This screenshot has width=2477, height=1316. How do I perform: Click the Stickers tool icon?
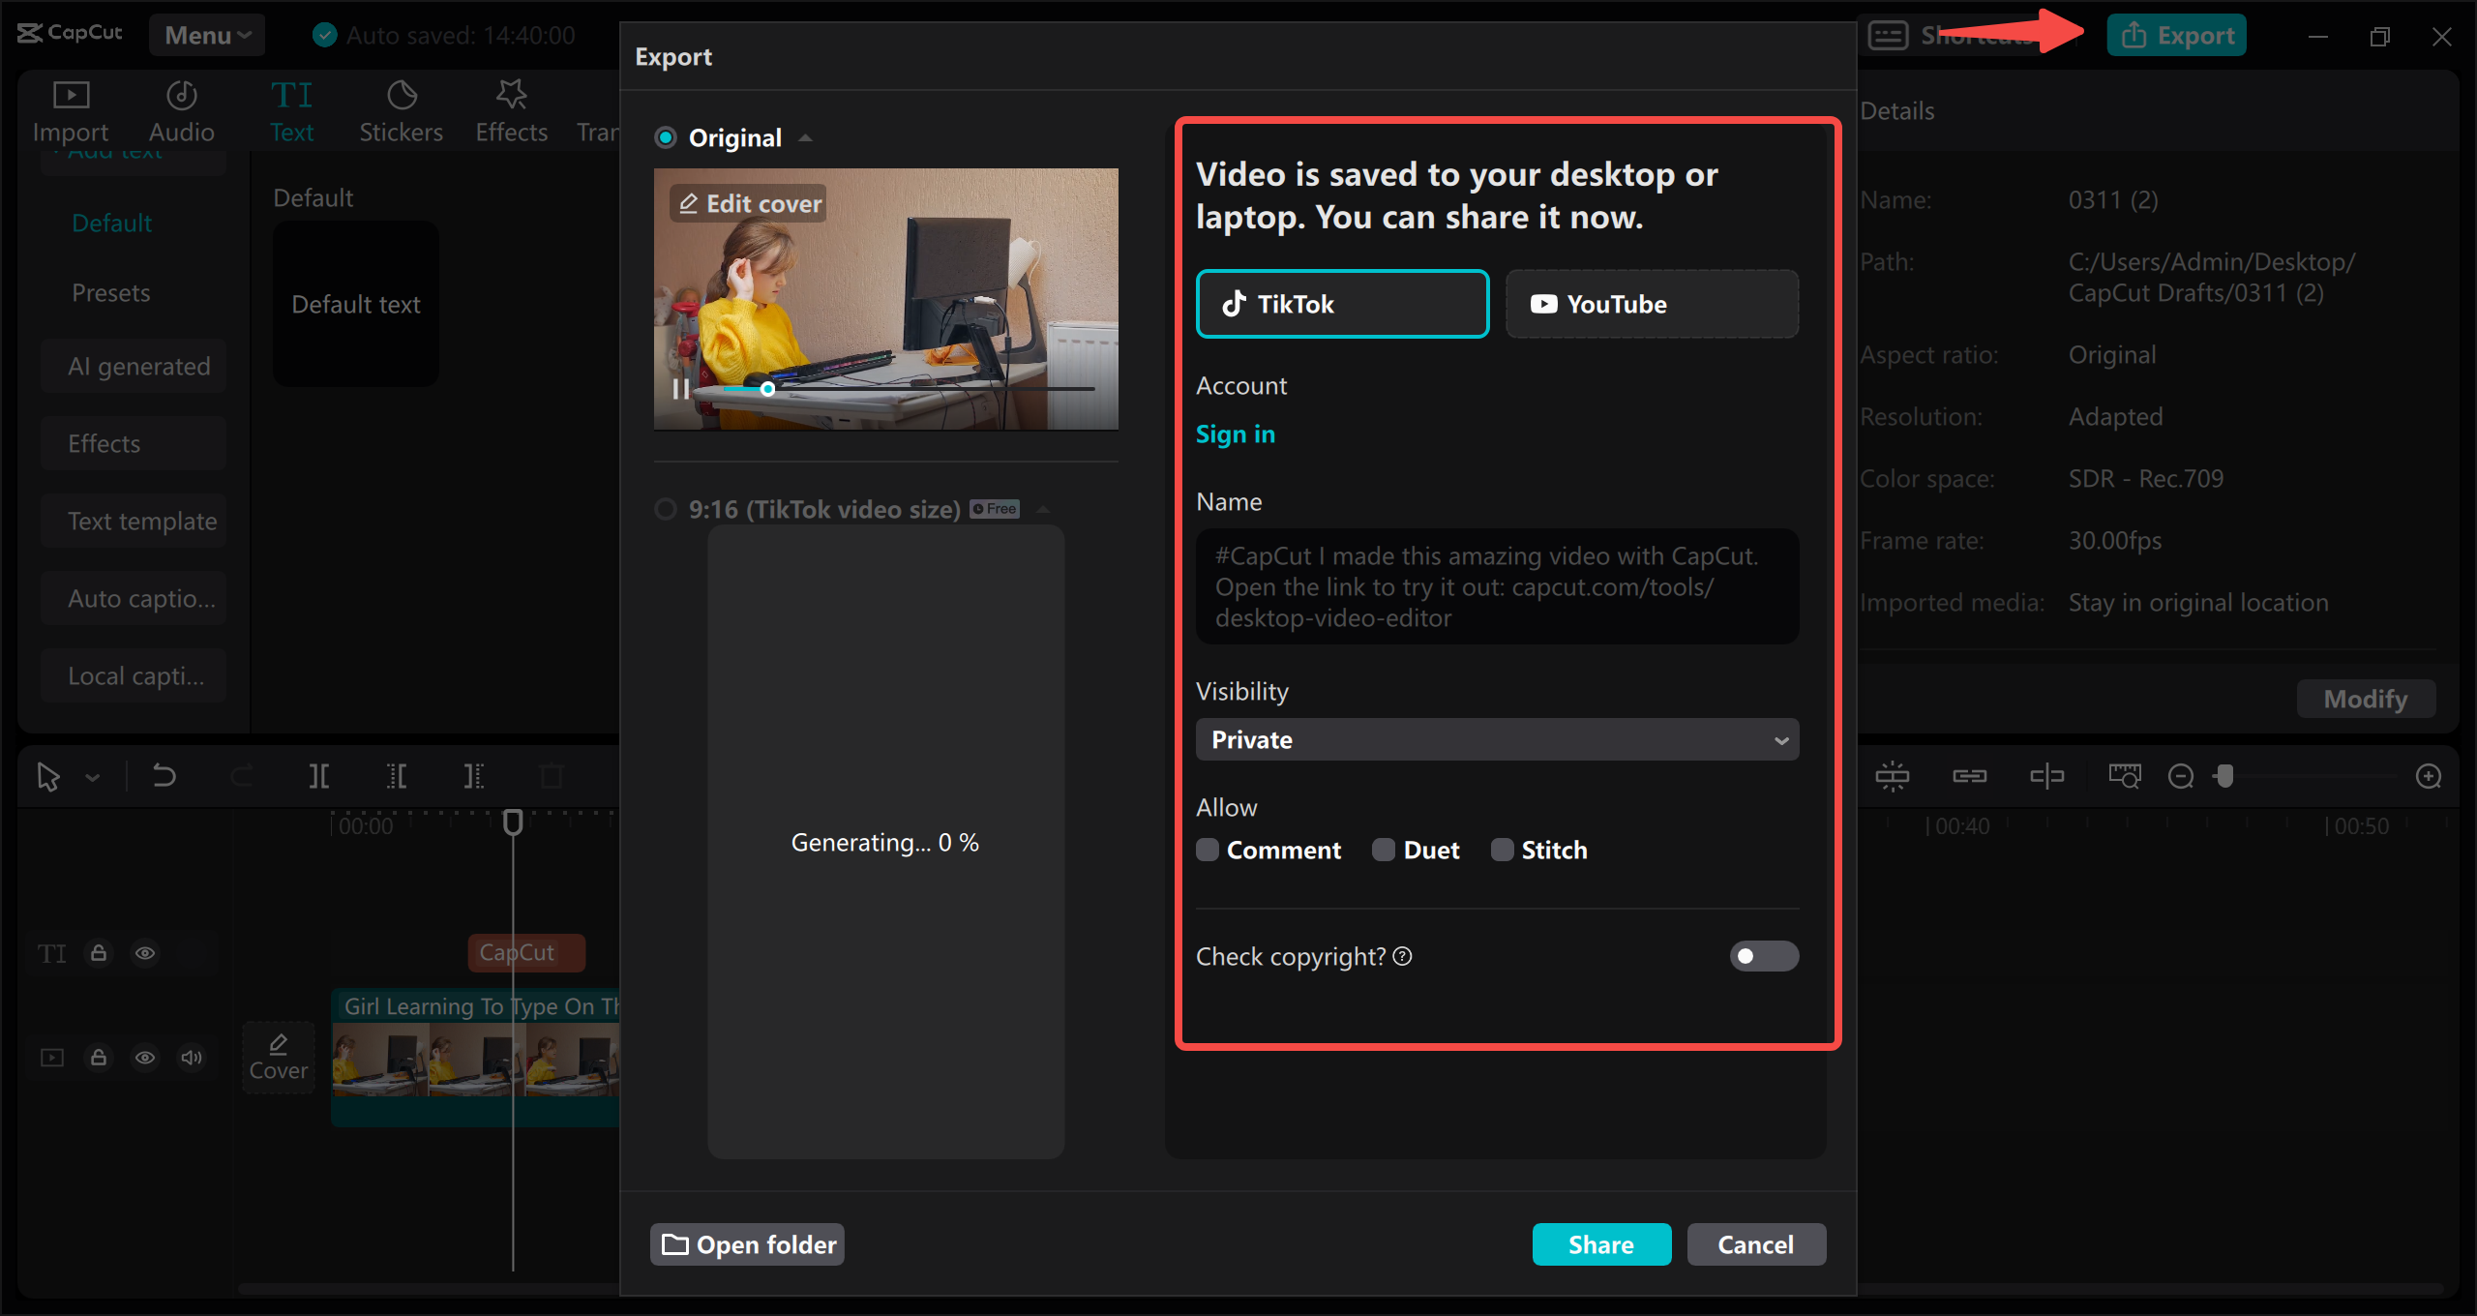(x=398, y=104)
